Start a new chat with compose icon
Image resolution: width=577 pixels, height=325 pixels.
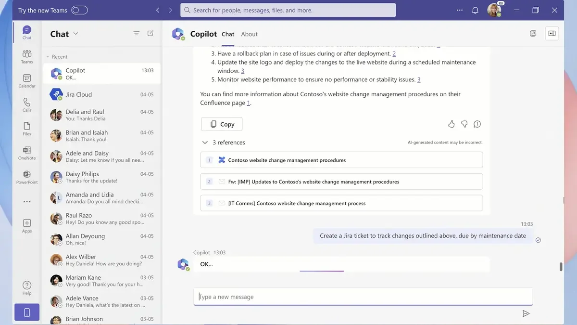pos(151,33)
